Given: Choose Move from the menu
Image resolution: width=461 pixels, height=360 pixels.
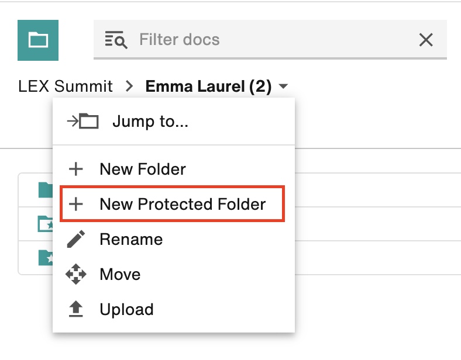Looking at the screenshot, I should 174,274.
